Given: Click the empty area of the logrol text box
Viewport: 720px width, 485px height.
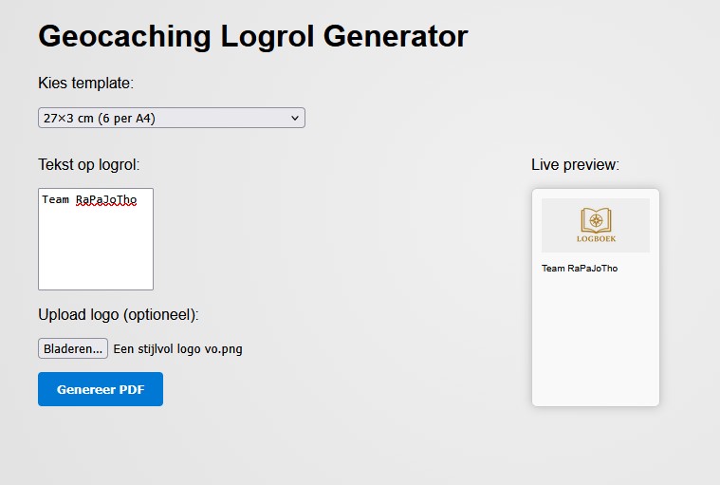Looking at the screenshot, I should coord(95,252).
